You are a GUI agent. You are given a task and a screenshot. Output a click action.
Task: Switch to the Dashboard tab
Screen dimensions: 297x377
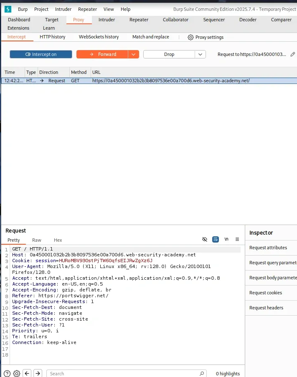point(19,20)
